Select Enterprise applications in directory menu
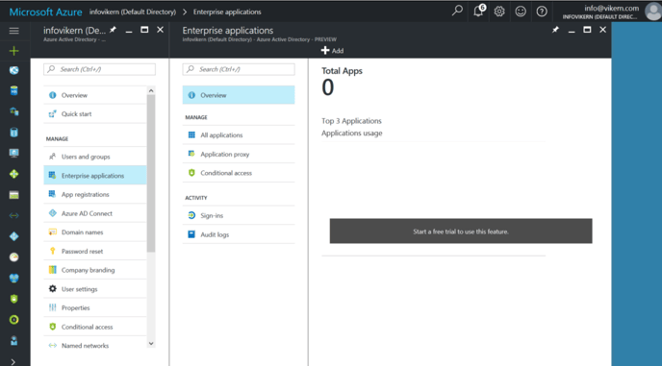662x366 pixels. coord(95,176)
